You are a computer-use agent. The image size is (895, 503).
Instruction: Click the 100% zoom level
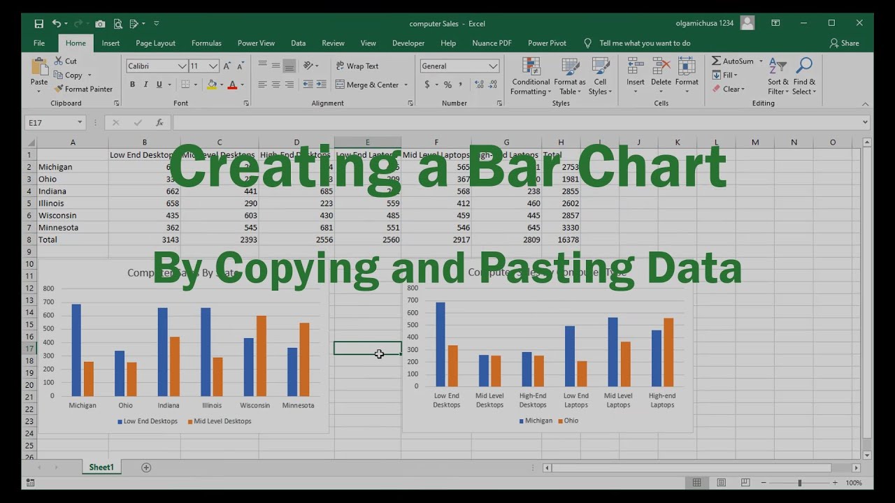[x=854, y=483]
